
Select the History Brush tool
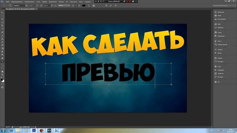(x=2, y=42)
